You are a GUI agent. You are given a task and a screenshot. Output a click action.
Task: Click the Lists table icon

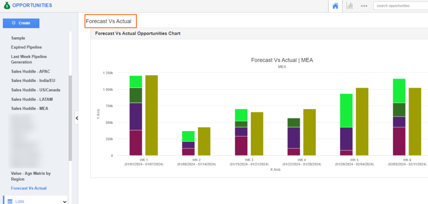point(10,201)
